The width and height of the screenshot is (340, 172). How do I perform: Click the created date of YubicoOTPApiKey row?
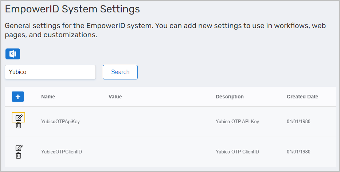click(298, 122)
